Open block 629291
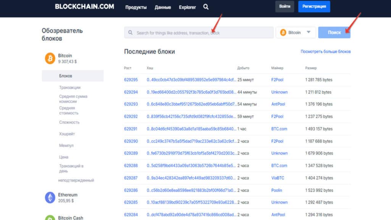Screen dimensions: 391x220 click(x=131, y=129)
